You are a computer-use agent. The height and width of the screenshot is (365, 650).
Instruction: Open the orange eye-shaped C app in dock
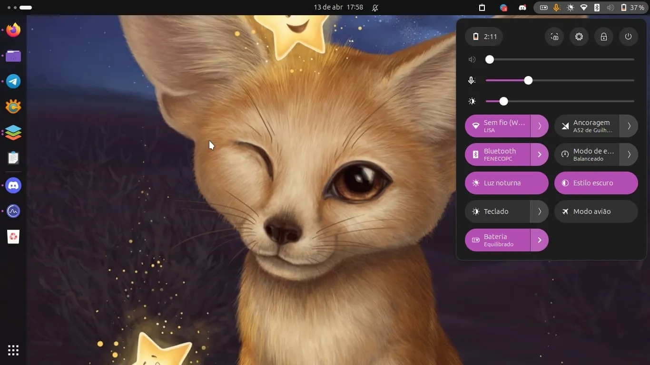(x=13, y=107)
